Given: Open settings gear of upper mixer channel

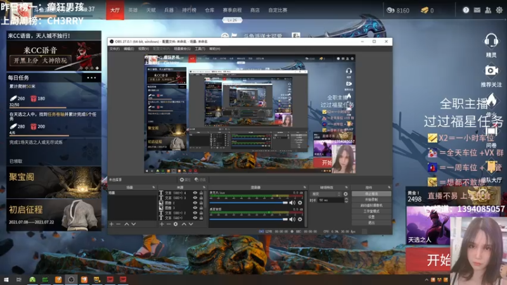Looking at the screenshot, I should pyautogui.click(x=300, y=203).
